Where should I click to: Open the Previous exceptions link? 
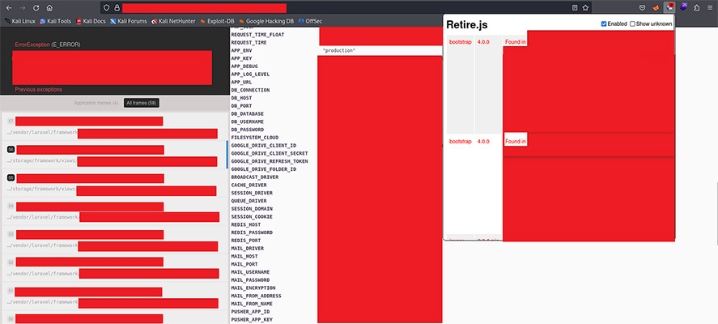tap(38, 89)
